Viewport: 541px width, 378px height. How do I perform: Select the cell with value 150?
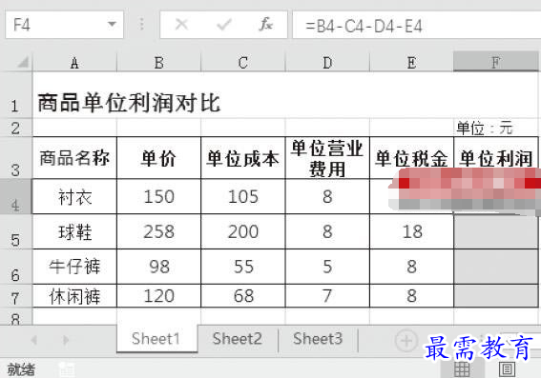point(158,196)
